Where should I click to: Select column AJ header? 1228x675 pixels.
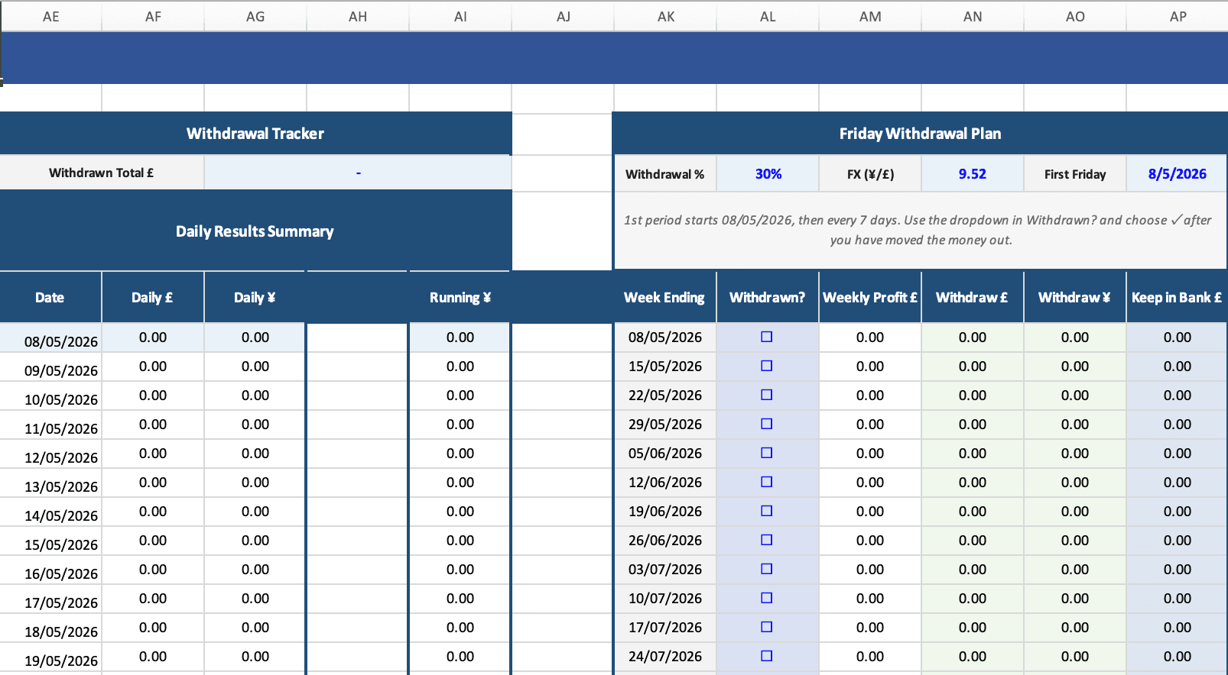[563, 16]
